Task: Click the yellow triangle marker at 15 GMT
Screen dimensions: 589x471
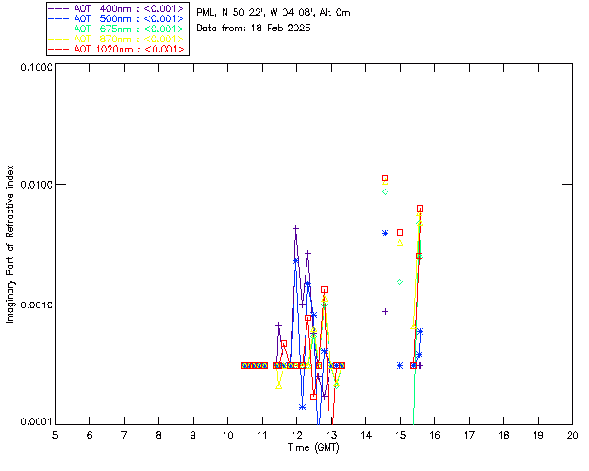Action: point(400,243)
